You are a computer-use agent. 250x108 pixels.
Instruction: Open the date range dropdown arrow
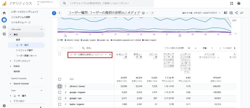[219, 13]
